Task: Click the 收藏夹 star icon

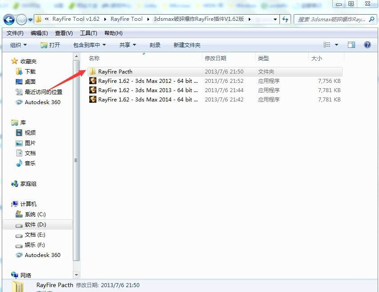Action: (15, 61)
